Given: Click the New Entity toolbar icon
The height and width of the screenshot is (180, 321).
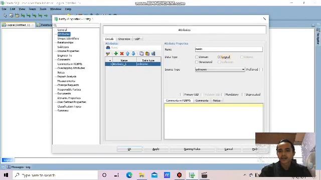Looking at the screenshot, I should coord(11,15).
